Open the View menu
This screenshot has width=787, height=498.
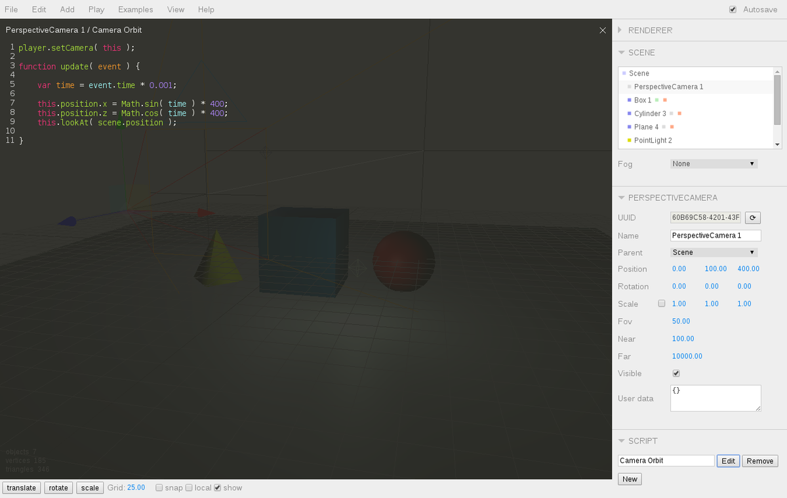click(x=176, y=9)
